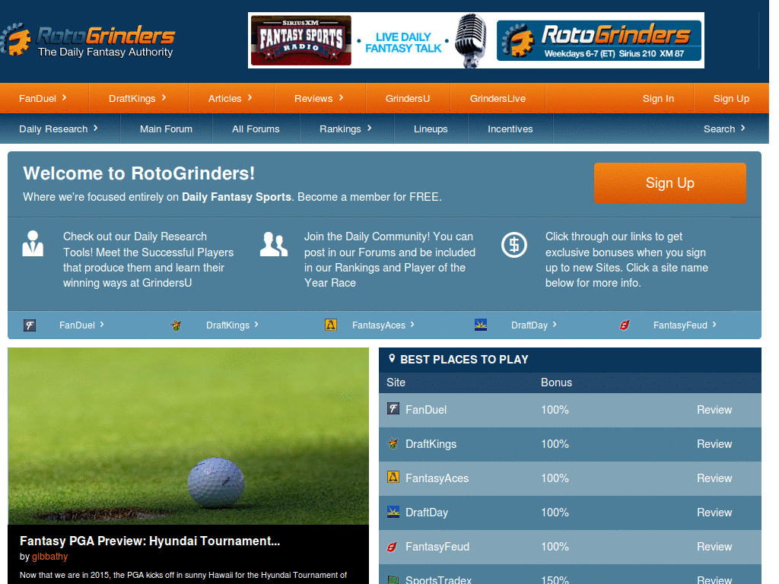Click the FanDuel icon in the Best Places table
This screenshot has width=779, height=584.
[x=393, y=408]
